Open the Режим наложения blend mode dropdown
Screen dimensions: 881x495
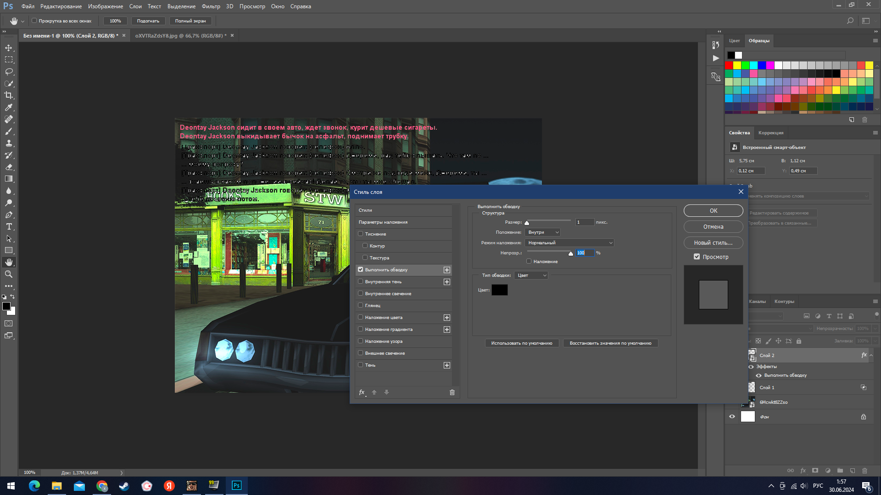(569, 243)
